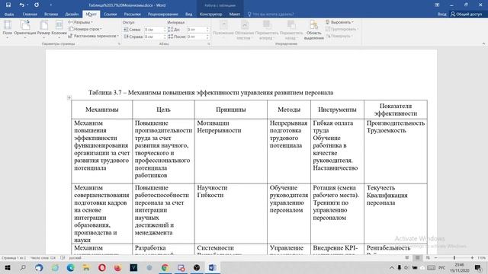Open the paragraph dialog launcher
488x274 pixels.
208,44
